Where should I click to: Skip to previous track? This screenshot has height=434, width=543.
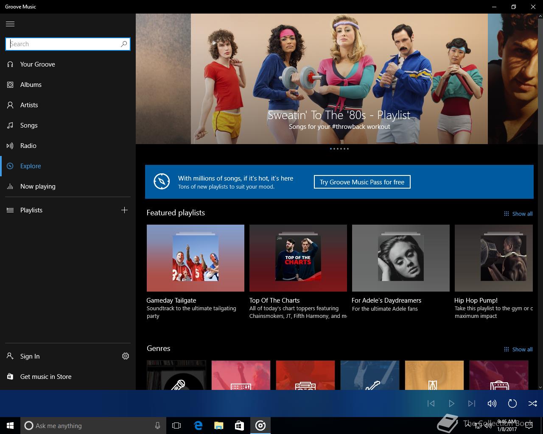point(431,403)
